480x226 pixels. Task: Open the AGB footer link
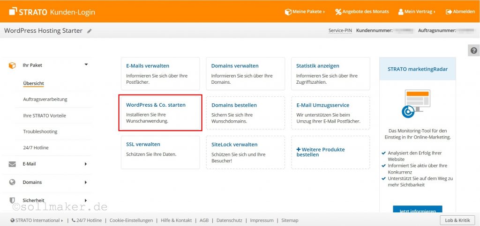pyautogui.click(x=204, y=220)
